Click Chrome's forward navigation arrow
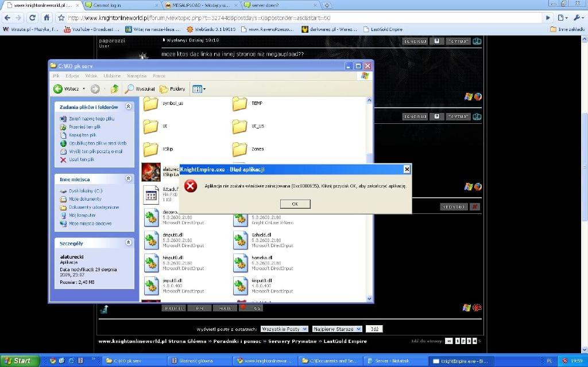The image size is (588, 367). (x=18, y=18)
